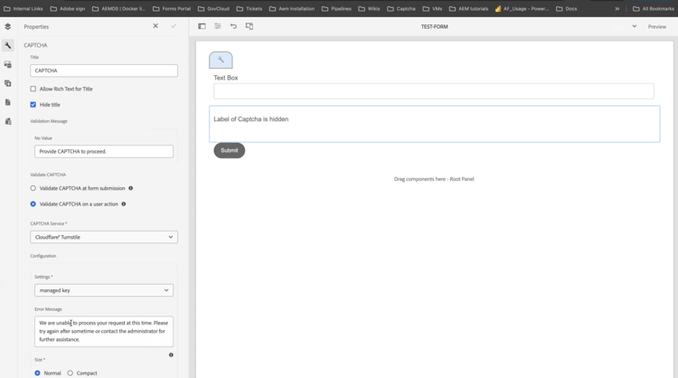Click the Submit button on the form
This screenshot has height=378, width=678.
[x=230, y=150]
